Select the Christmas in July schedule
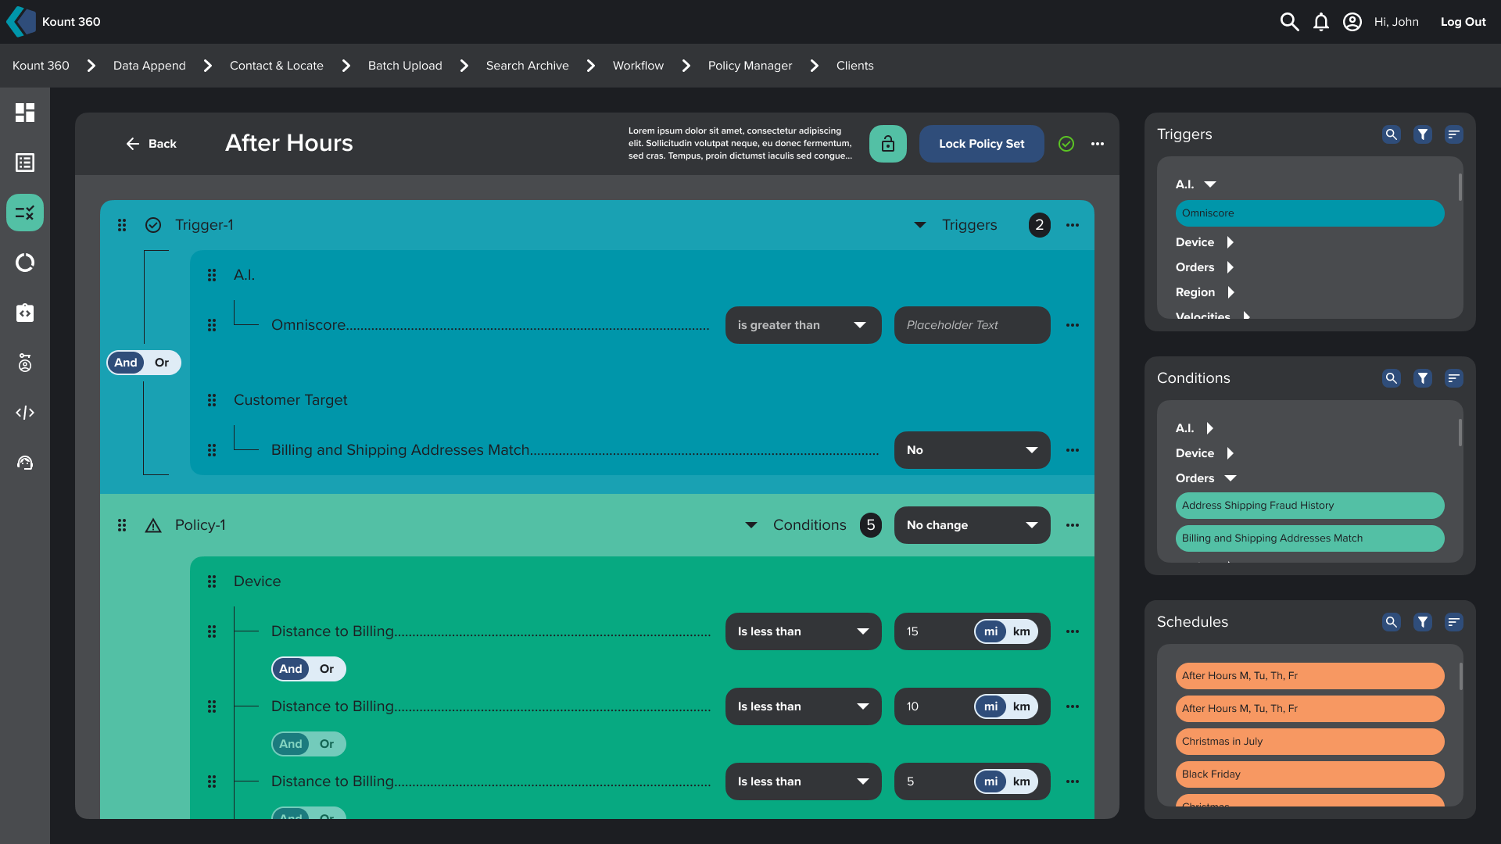 1310,742
